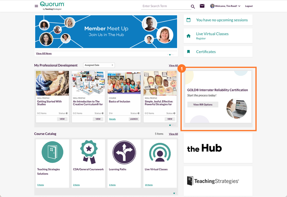
Task: Expand the Assigned Date sort dropdown
Action: [x=99, y=65]
